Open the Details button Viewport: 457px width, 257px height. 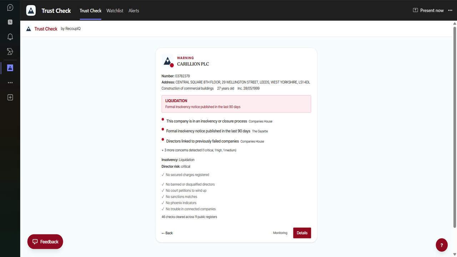pyautogui.click(x=302, y=233)
